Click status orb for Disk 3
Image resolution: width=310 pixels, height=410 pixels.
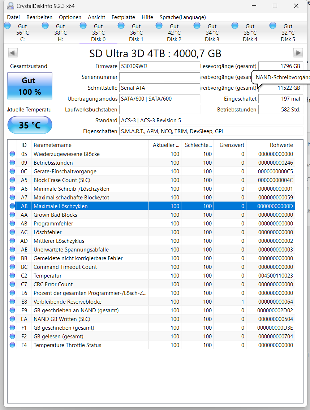(x=197, y=25)
